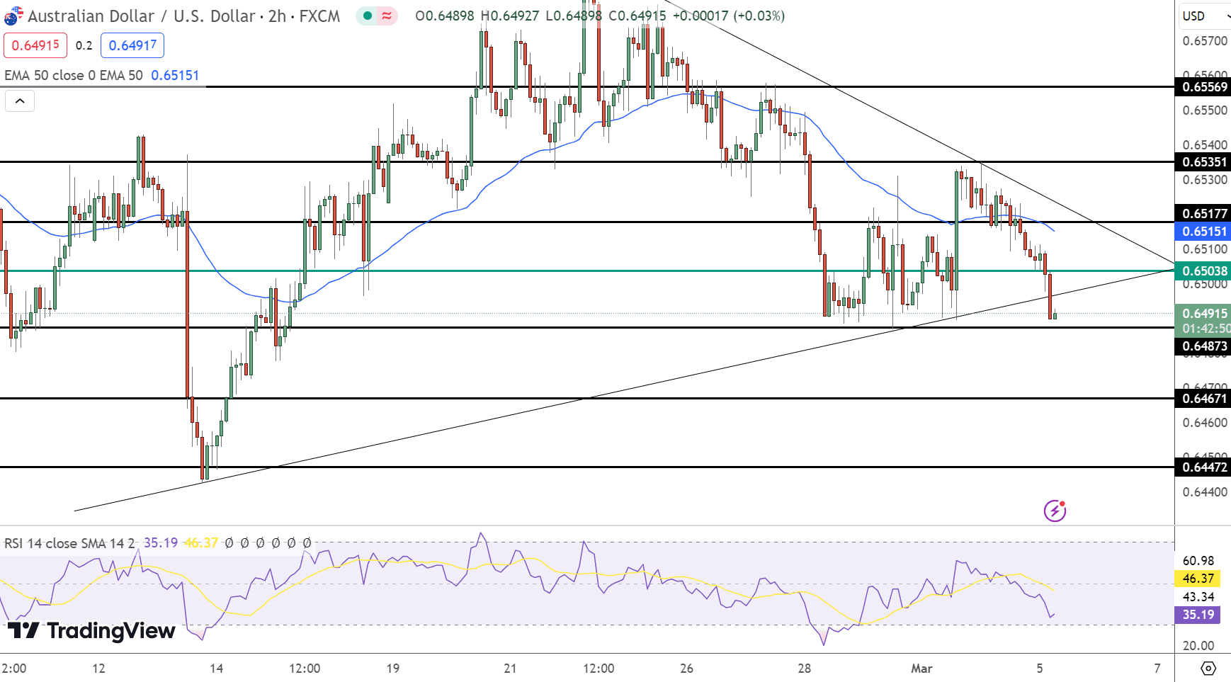Collapse the indicator legend arrow
Image resolution: width=1231 pixels, height=682 pixels.
point(20,101)
